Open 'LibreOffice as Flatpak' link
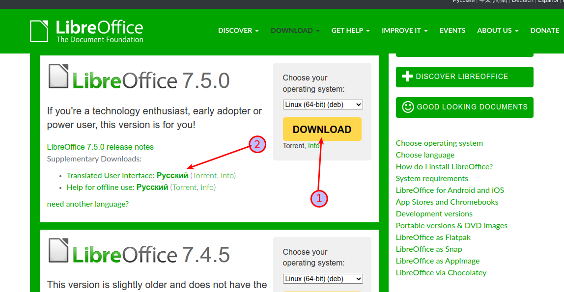This screenshot has height=292, width=564. [433, 238]
